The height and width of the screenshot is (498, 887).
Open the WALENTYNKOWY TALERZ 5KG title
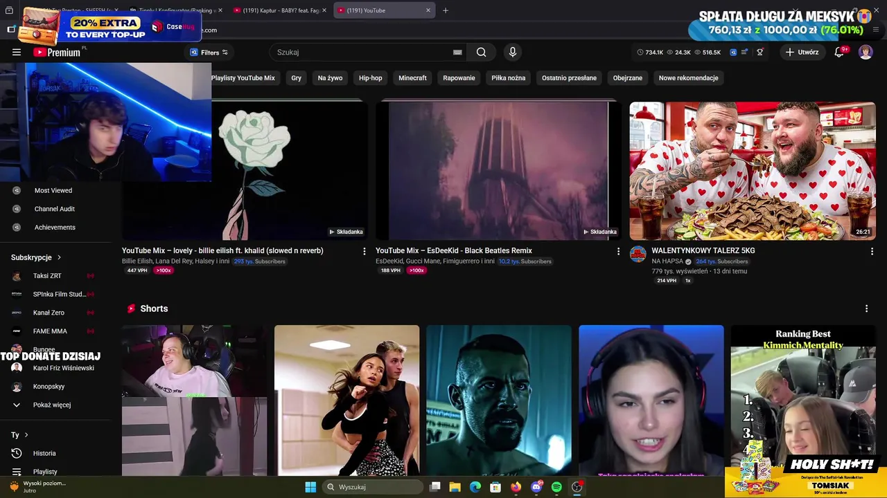[703, 250]
